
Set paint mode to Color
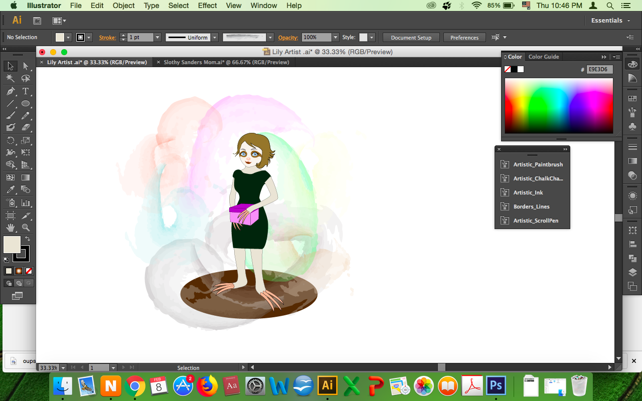[x=9, y=271]
